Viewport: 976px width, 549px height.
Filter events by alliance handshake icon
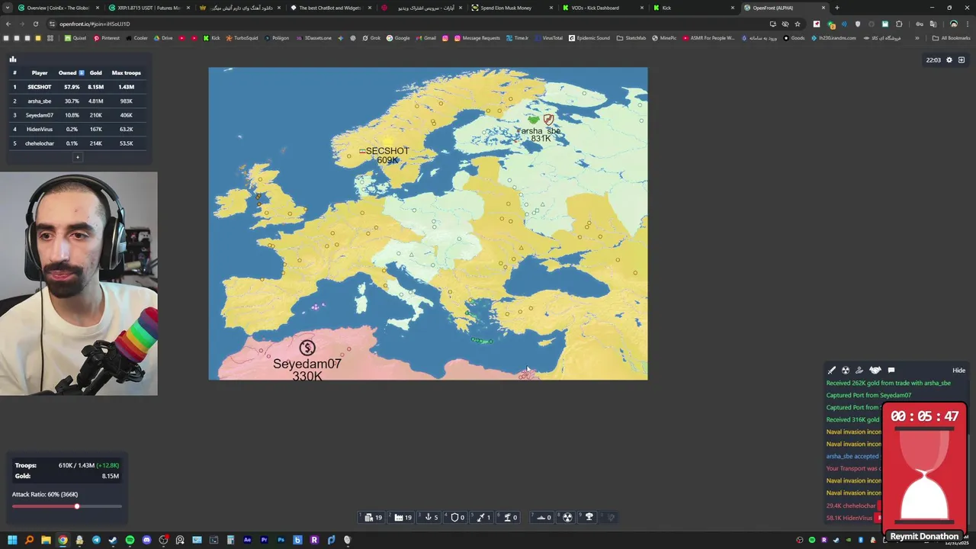875,370
